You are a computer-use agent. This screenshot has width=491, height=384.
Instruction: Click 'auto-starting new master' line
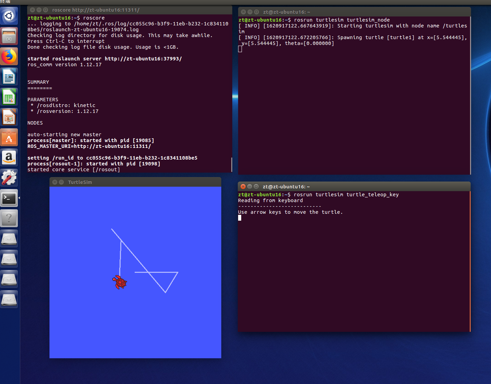[64, 135]
